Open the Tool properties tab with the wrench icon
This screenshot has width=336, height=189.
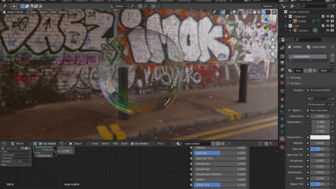tap(282, 48)
